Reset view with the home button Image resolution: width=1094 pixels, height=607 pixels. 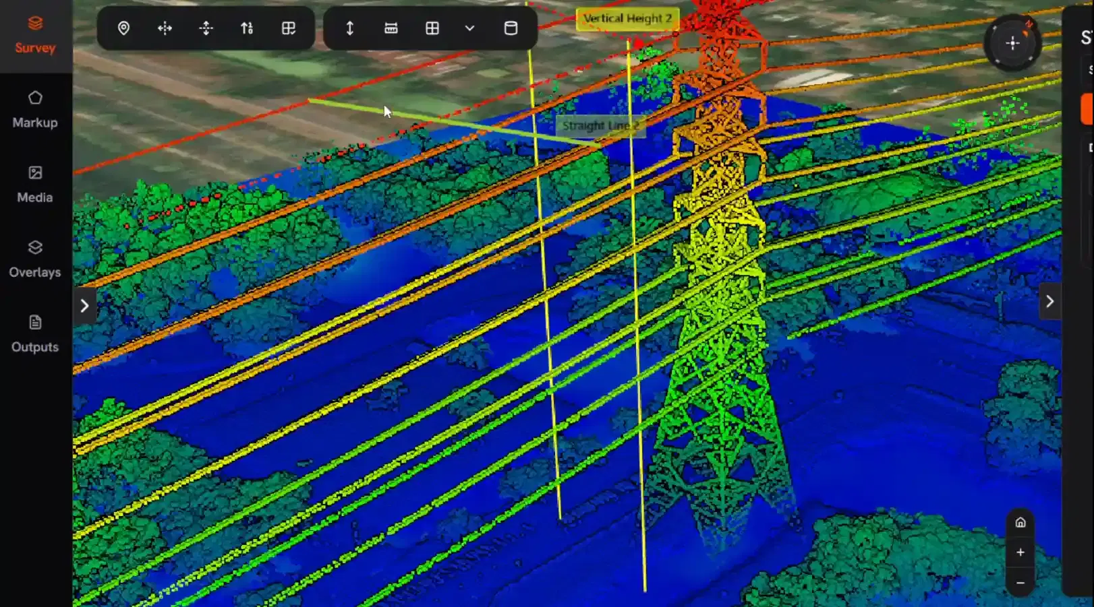click(1020, 521)
